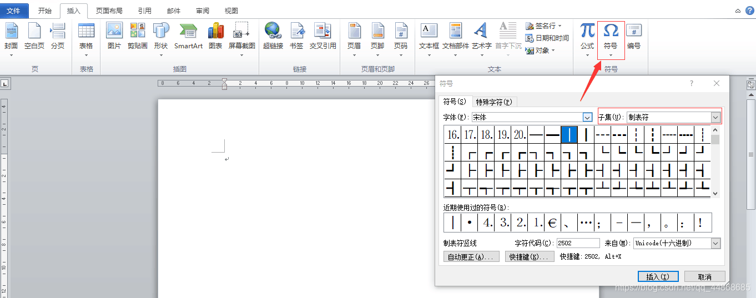Open the table (表格) insert menu
Viewport: 756px width, 298px height.
click(x=86, y=38)
